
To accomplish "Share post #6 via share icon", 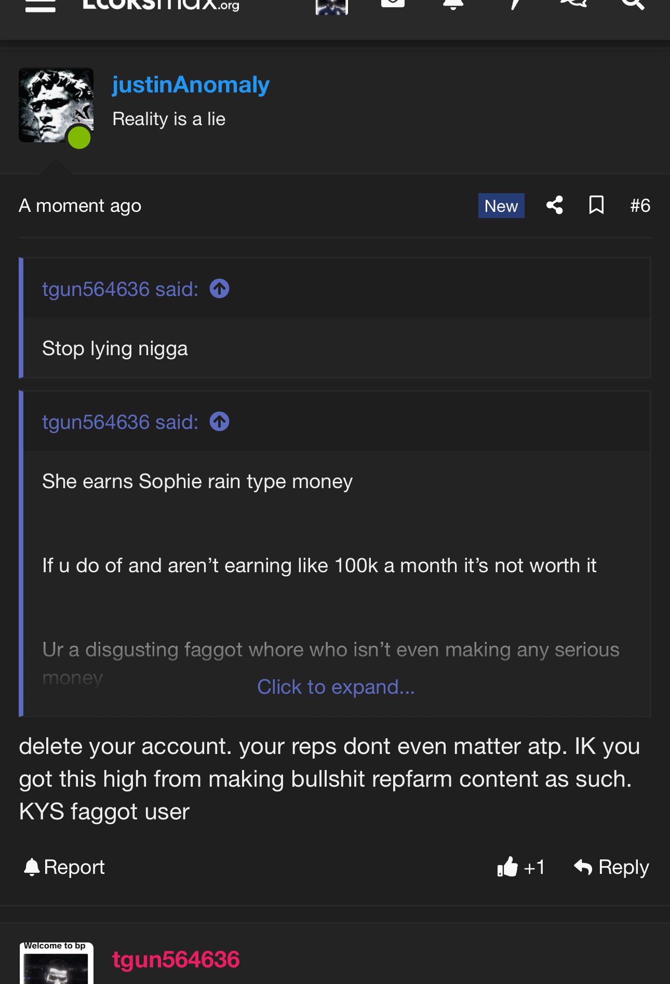I will 555,205.
